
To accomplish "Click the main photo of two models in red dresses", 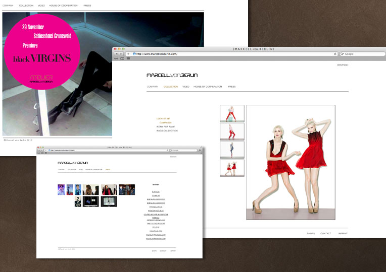I will 291,162.
